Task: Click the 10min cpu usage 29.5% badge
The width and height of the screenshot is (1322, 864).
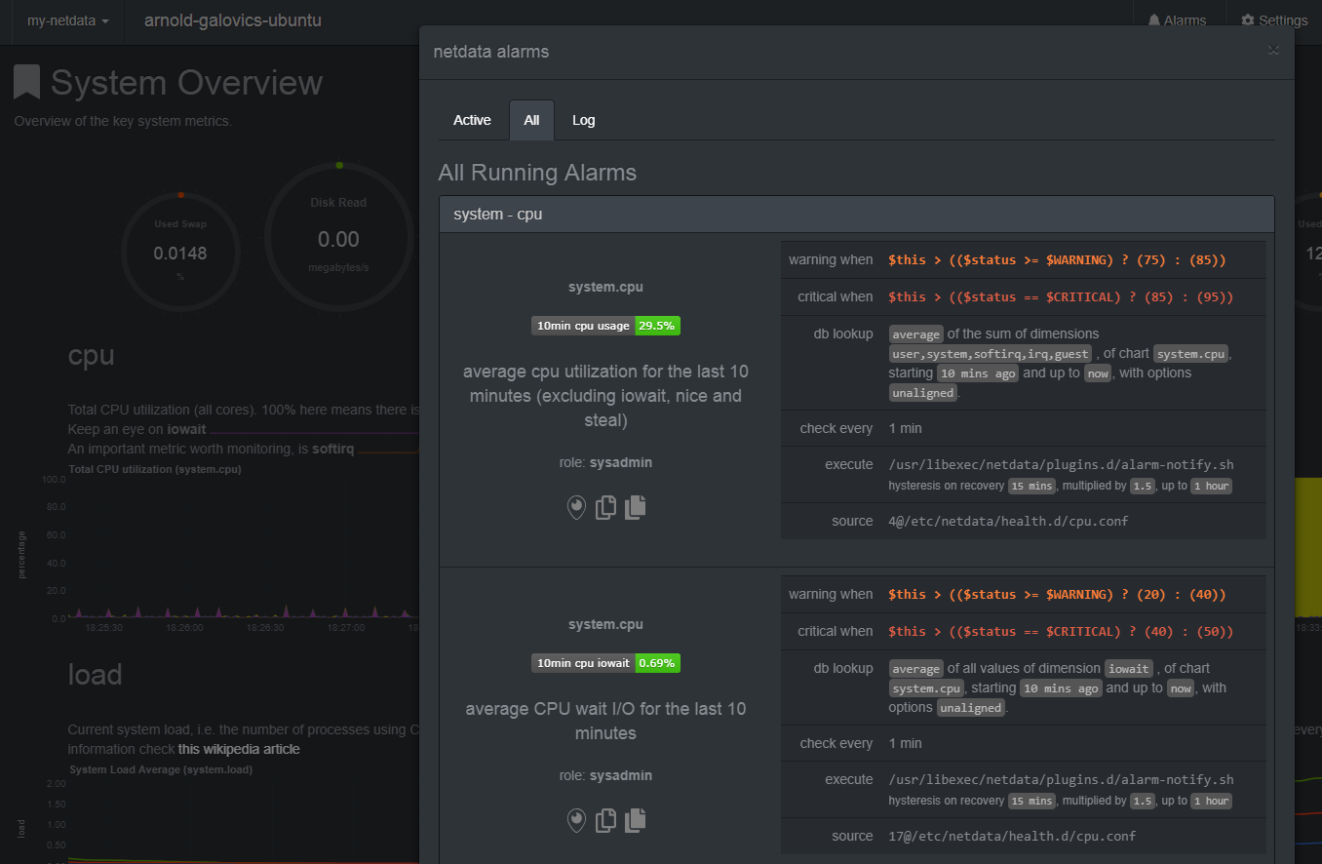Action: point(605,326)
